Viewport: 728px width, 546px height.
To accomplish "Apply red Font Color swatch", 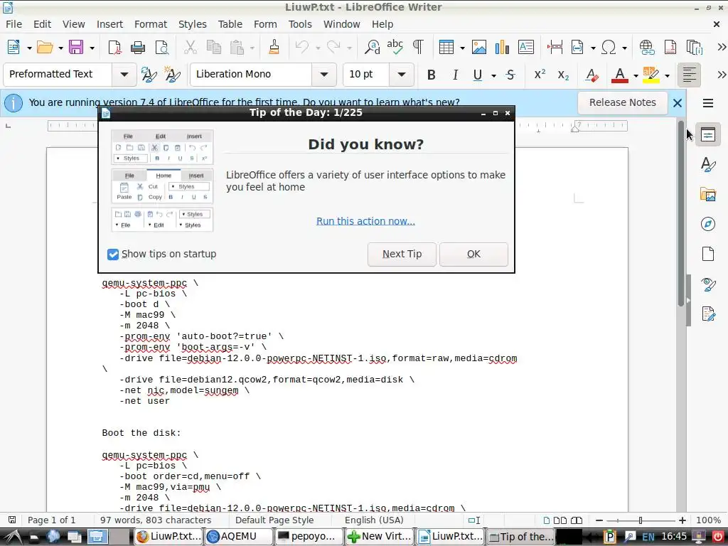I will 619,75.
